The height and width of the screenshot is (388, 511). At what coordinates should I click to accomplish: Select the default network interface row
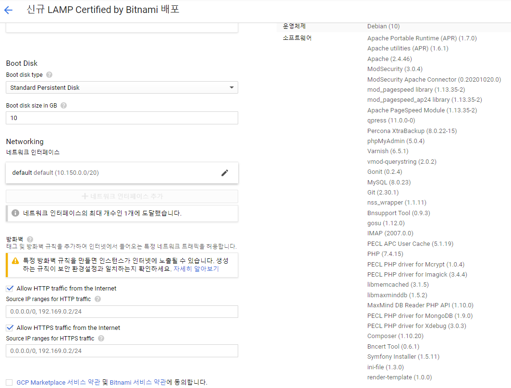point(122,173)
